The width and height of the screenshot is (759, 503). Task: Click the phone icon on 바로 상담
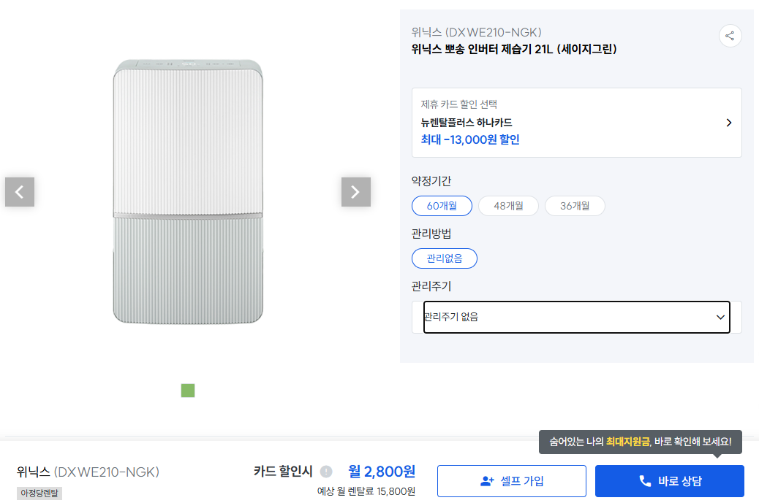645,481
